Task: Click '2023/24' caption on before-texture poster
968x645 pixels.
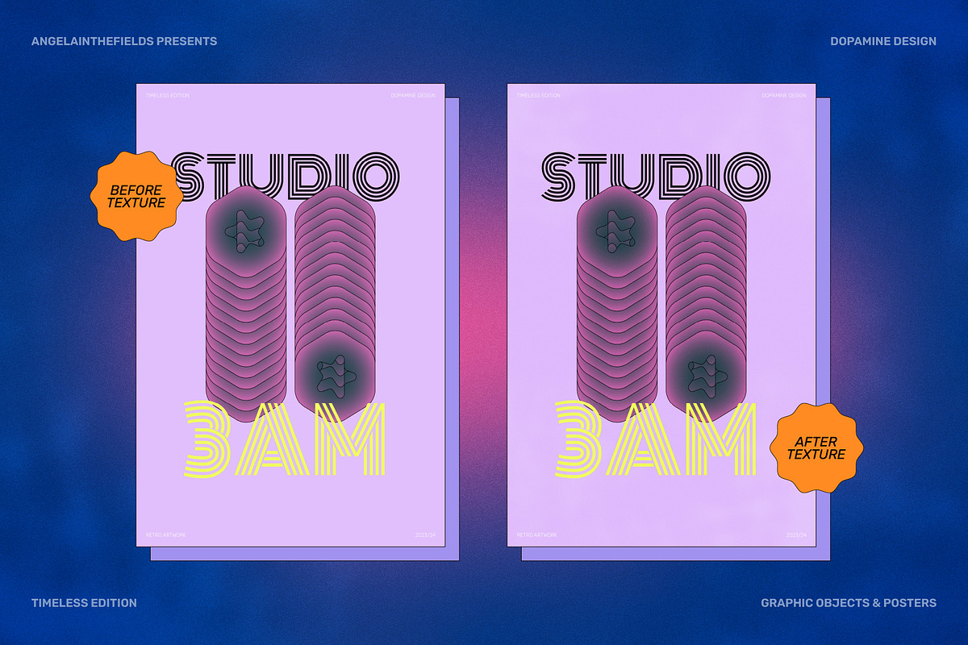Action: [425, 535]
